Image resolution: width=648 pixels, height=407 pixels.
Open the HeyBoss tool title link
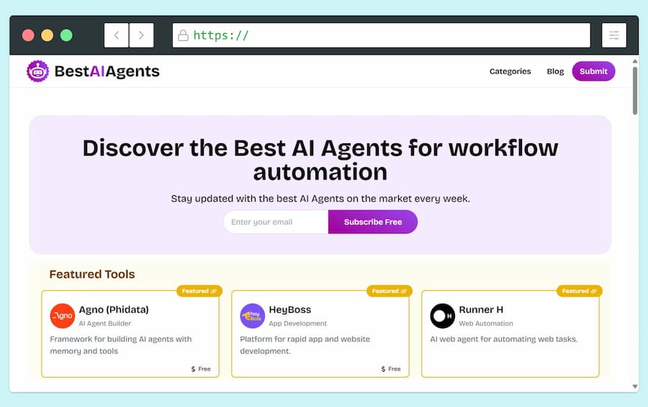pyautogui.click(x=289, y=310)
